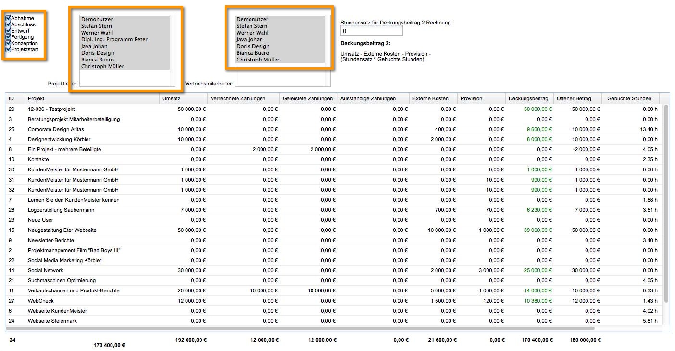Image resolution: width=675 pixels, height=351 pixels.
Task: Toggle the Entwurf checkbox
Action: pos(8,31)
